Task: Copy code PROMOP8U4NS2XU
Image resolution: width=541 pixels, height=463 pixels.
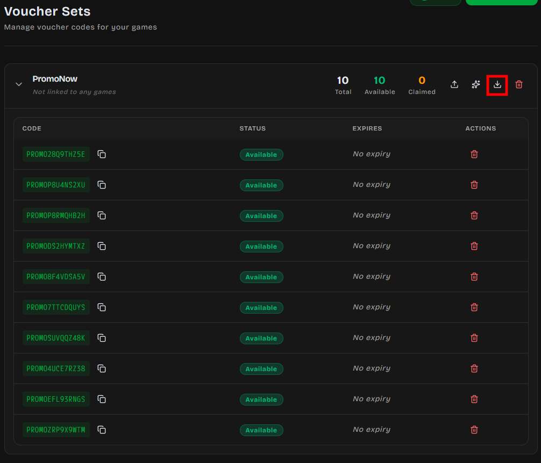Action: coord(102,185)
